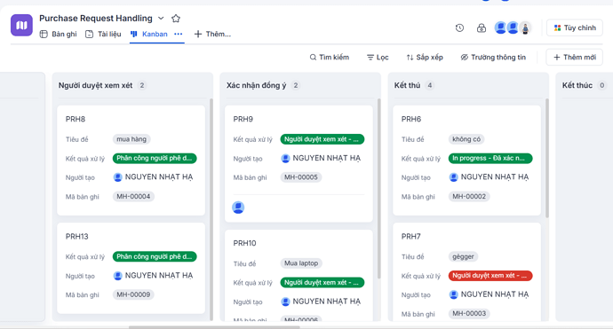Expand the Purchase Request Handling title dropdown
613x329 pixels.
(x=161, y=19)
